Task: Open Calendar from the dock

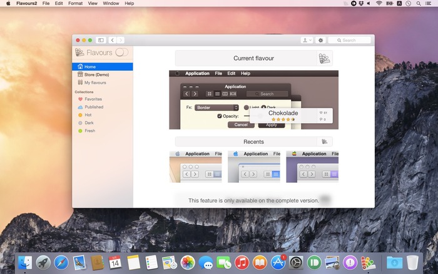Action: (x=115, y=263)
